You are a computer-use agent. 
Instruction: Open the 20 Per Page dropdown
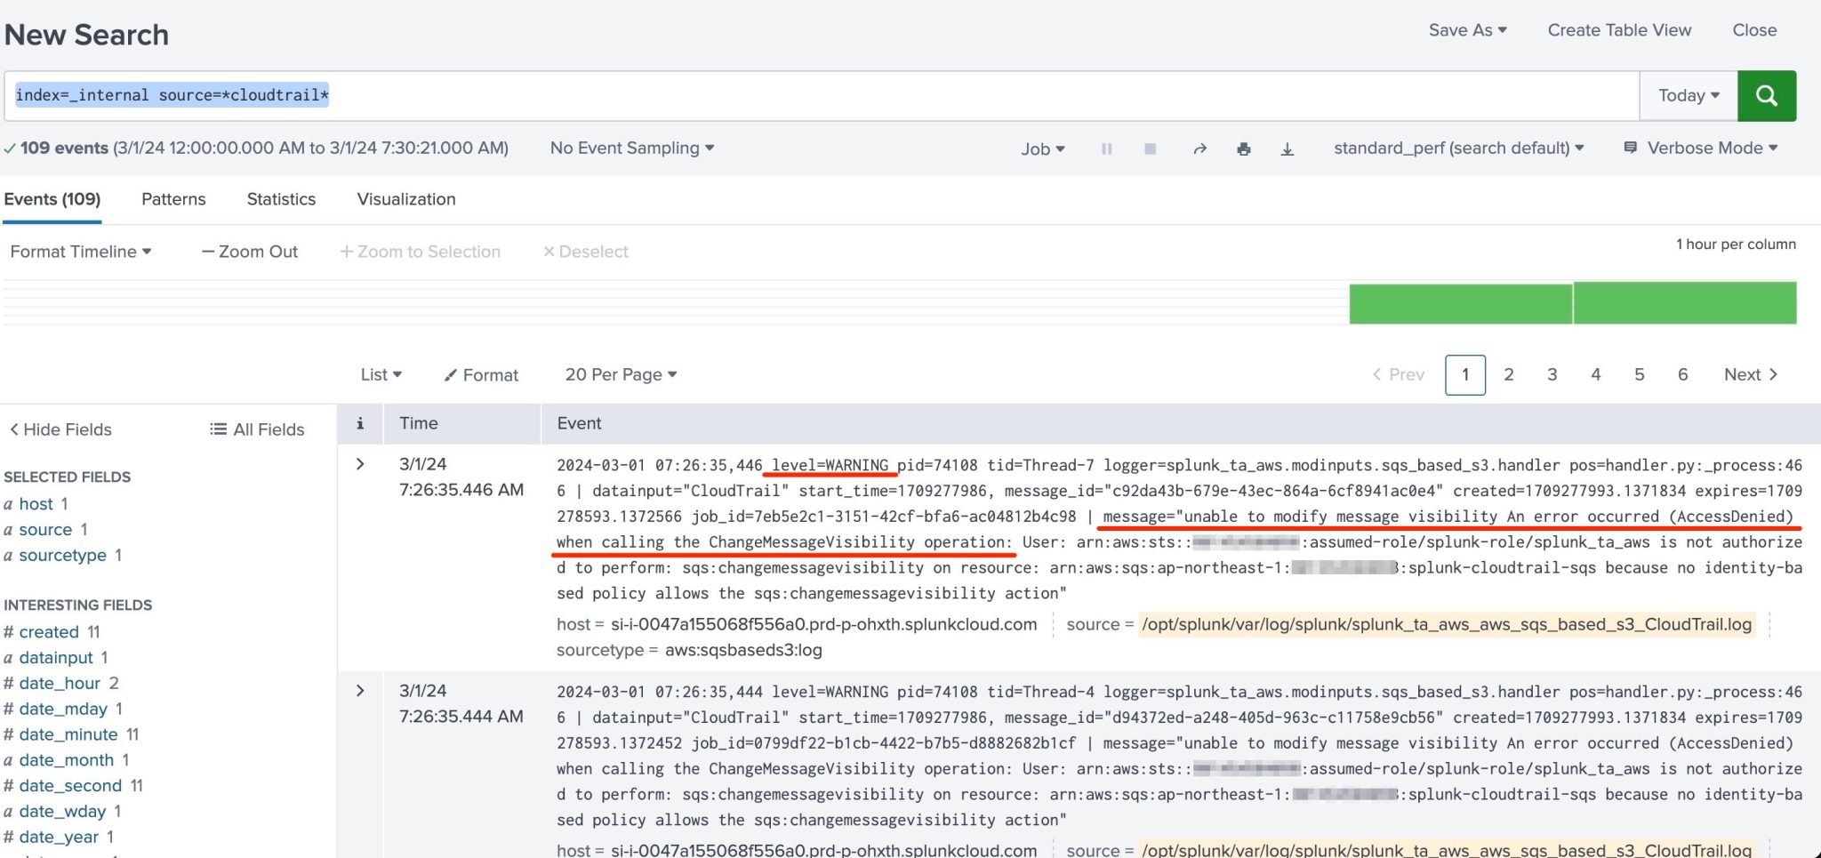click(x=620, y=374)
